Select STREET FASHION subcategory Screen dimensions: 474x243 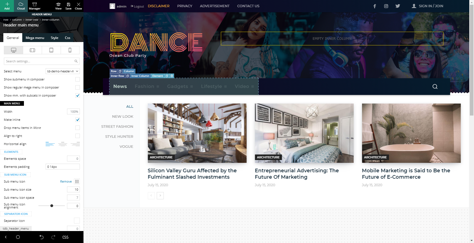point(117,127)
